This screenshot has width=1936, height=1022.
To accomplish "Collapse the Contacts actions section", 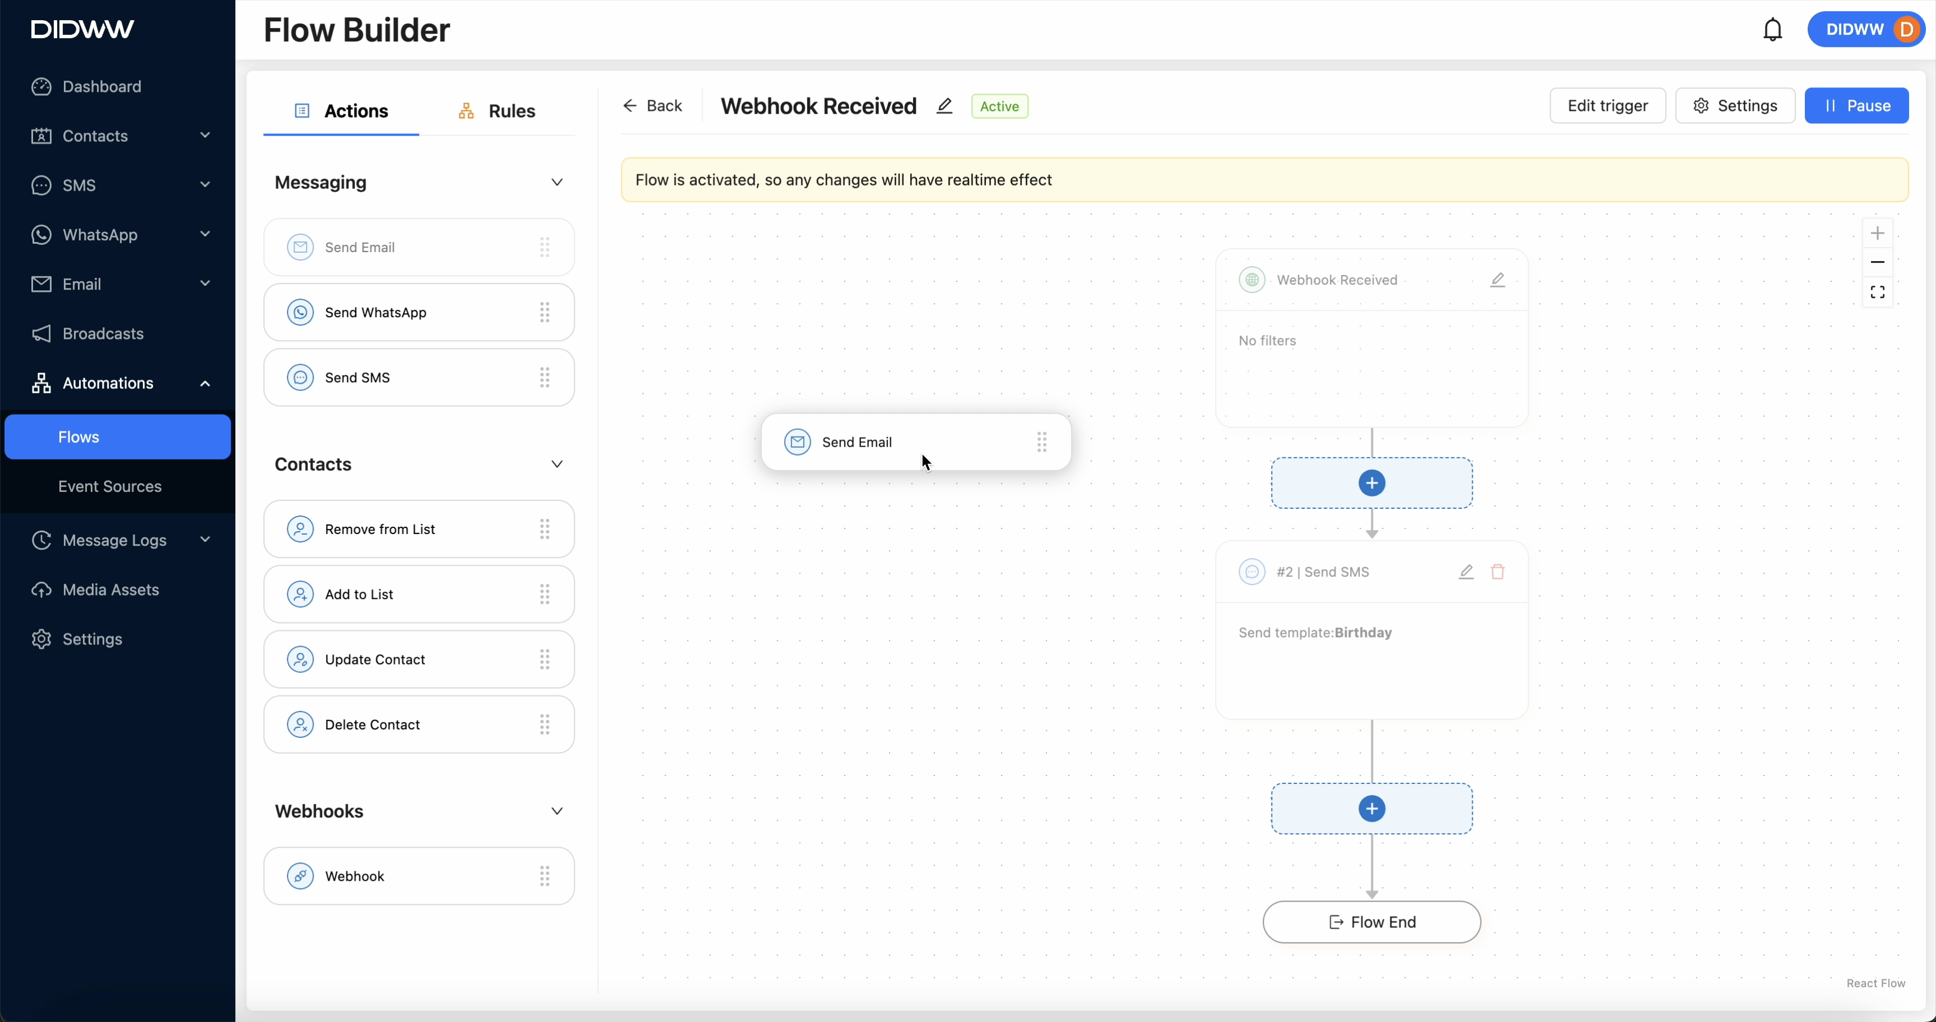I will [x=556, y=464].
